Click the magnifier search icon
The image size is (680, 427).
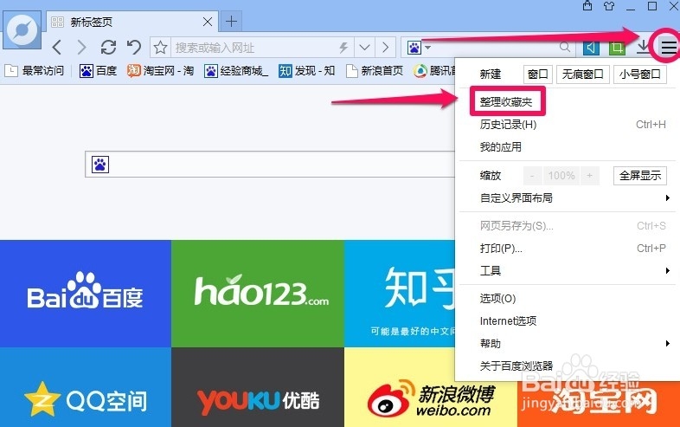(x=565, y=47)
